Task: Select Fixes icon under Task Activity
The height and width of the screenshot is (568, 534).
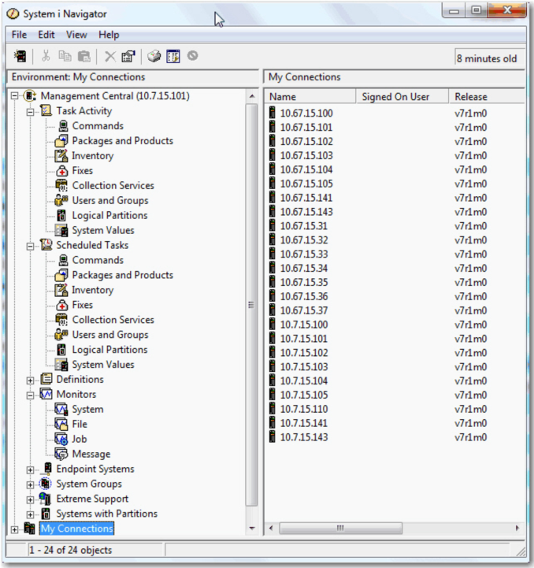Action: coord(62,171)
